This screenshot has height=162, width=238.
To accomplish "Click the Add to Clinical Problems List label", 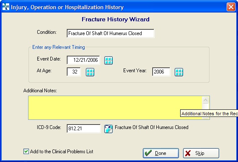I will tap(62, 152).
